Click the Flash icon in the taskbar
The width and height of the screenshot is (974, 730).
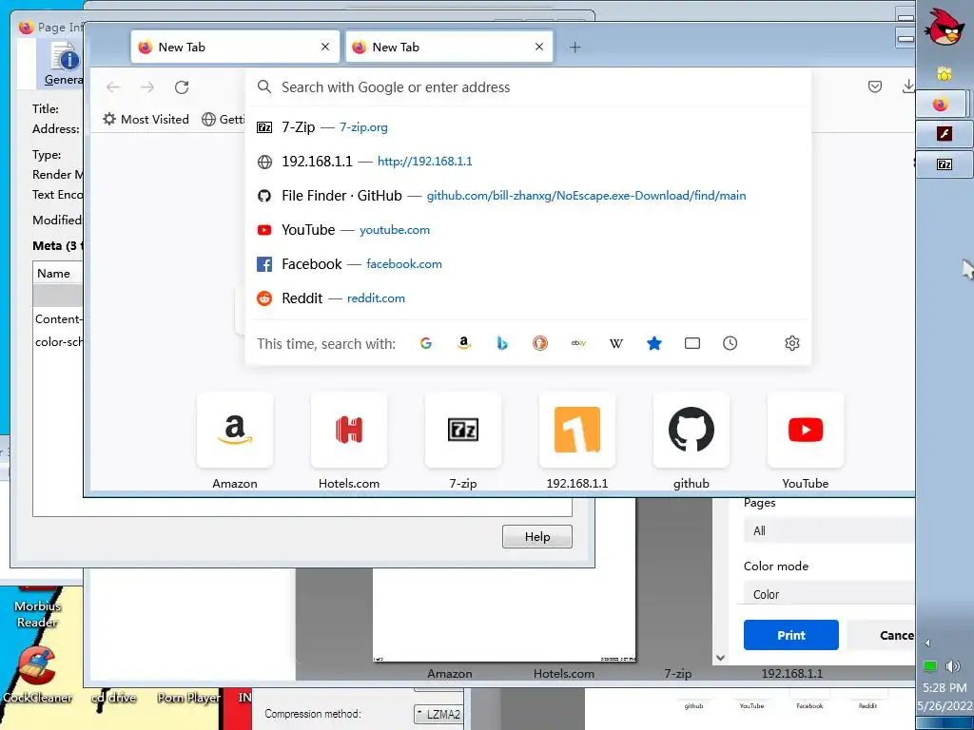pyautogui.click(x=945, y=133)
